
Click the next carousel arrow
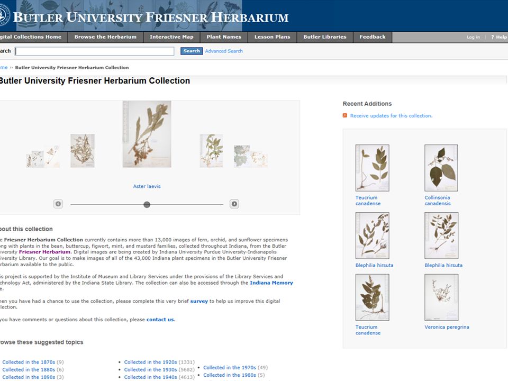(234, 204)
